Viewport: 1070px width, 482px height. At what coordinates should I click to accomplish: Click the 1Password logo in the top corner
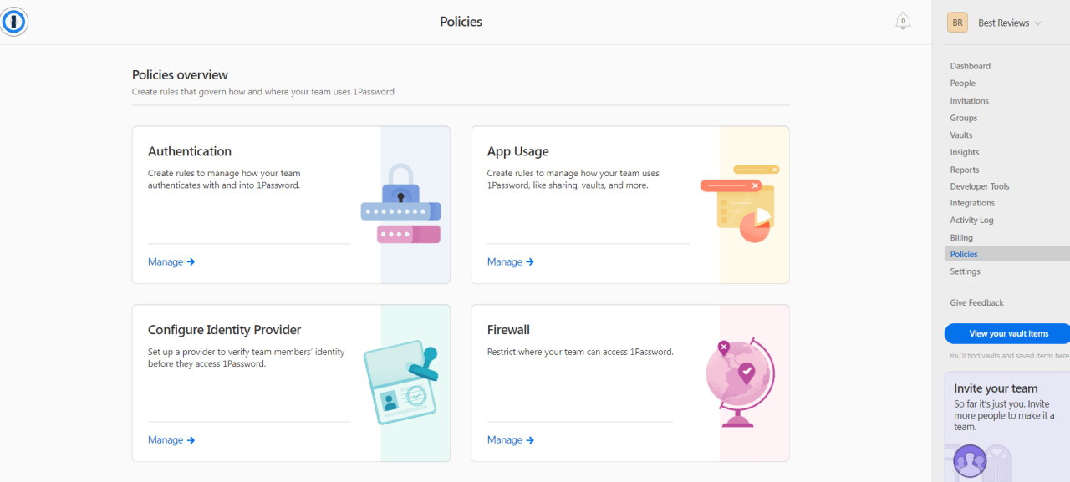[14, 22]
